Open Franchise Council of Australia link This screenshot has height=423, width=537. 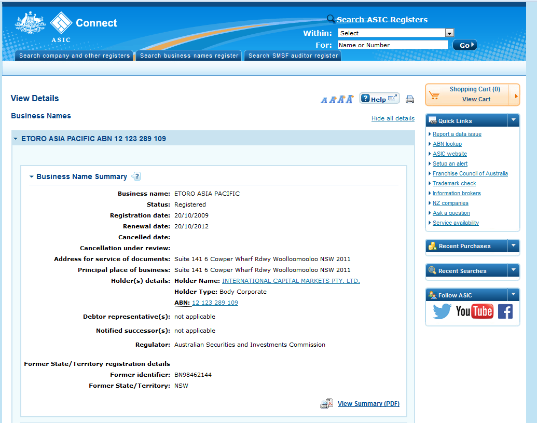pos(470,174)
